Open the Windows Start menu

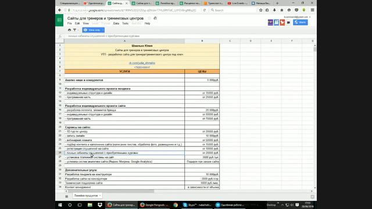tap(60, 205)
